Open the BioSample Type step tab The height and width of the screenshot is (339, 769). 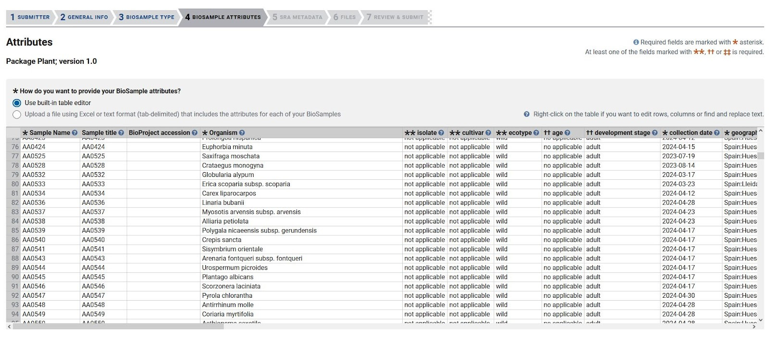147,17
